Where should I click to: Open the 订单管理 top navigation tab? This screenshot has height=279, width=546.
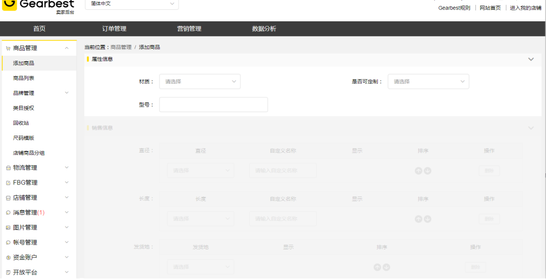(114, 29)
